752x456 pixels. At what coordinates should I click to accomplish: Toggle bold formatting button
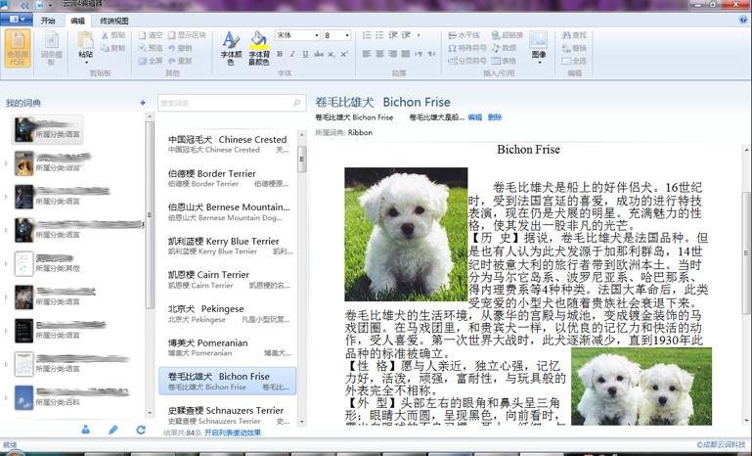click(x=280, y=54)
